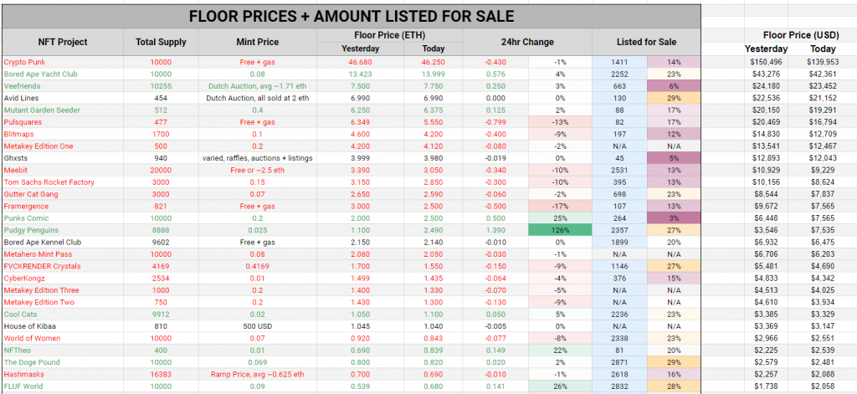Click the 'Metakey Edition One' cell
Viewport: 857px width, 394px height.
[63, 146]
